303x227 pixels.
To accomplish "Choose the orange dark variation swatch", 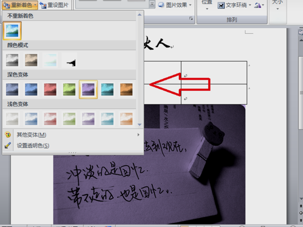I will coord(126,89).
